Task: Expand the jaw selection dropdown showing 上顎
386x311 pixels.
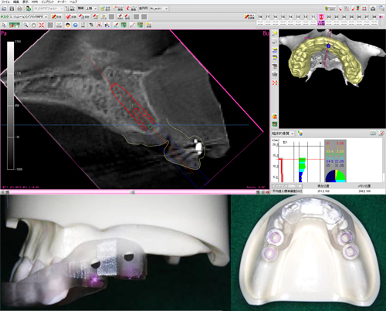Action: [x=91, y=8]
